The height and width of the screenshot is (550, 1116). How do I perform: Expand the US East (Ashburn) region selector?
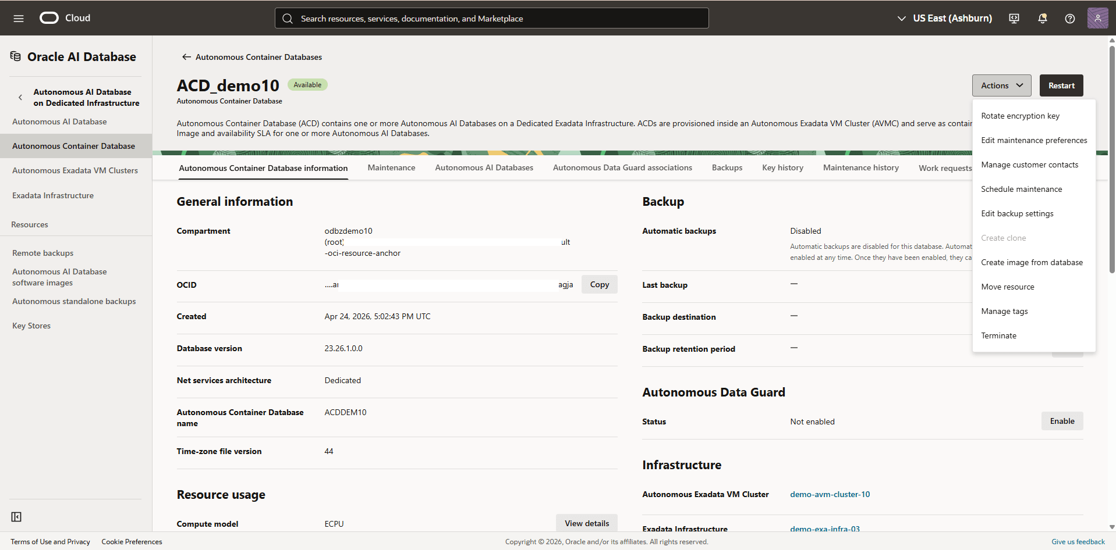click(x=944, y=19)
